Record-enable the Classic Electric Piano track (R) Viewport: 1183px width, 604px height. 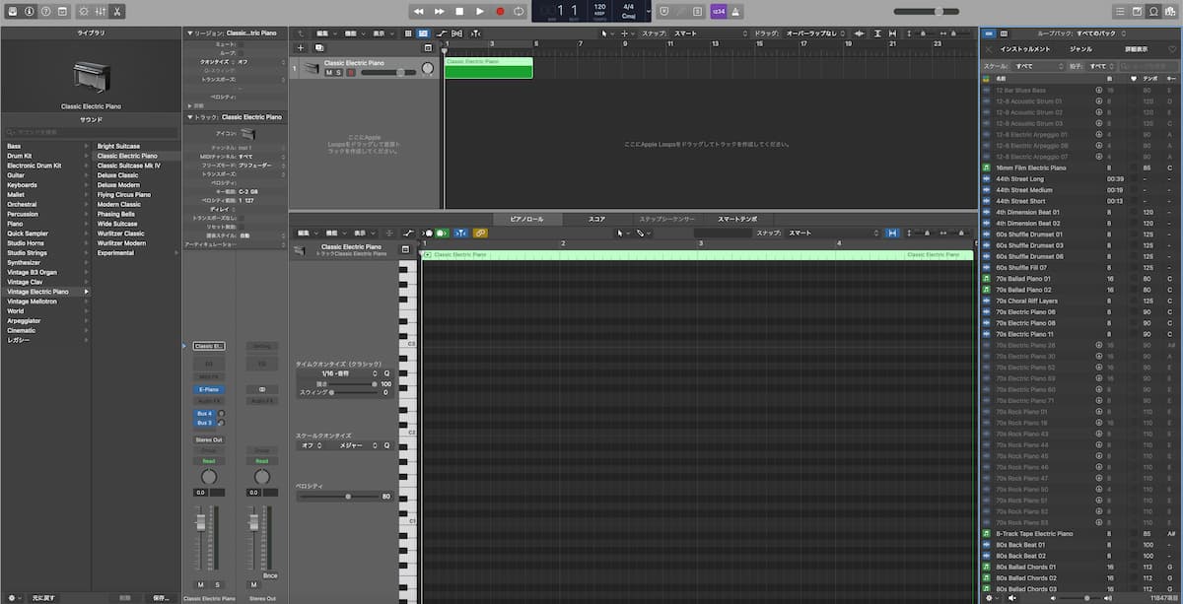point(350,72)
